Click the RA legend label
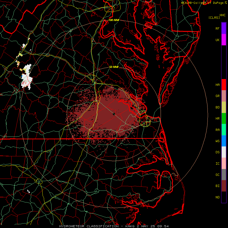This screenshot has height=228, width=228. pyautogui.click(x=217, y=130)
